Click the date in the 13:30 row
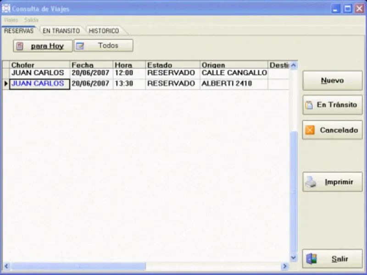Viewport: 367px width, 275px height. coord(91,84)
